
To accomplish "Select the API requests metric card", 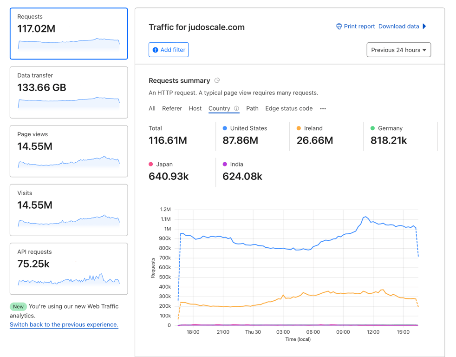I will pyautogui.click(x=68, y=269).
